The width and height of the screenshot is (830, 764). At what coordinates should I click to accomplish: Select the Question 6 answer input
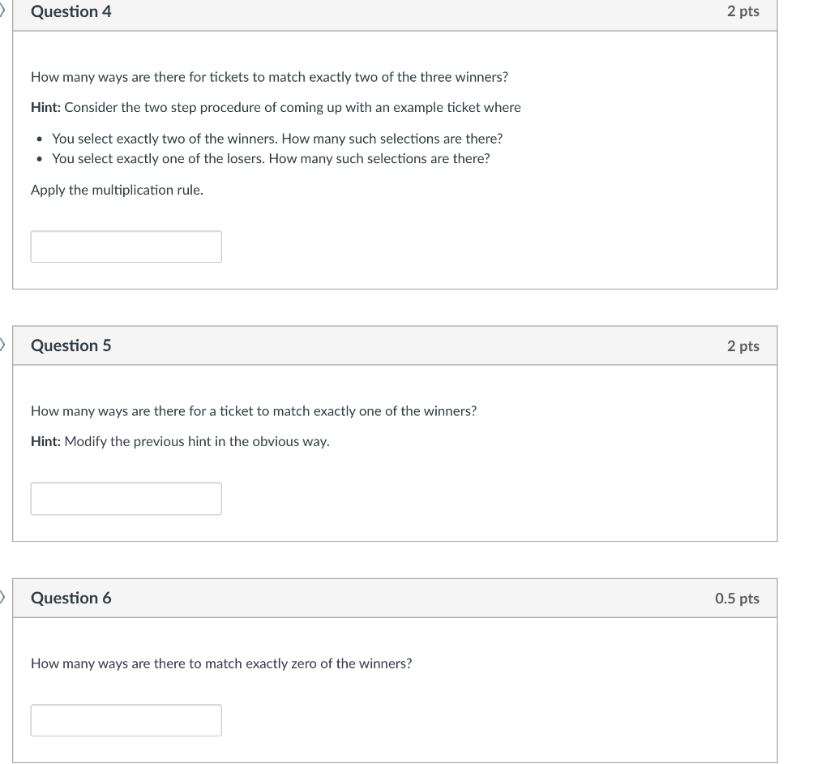point(126,719)
